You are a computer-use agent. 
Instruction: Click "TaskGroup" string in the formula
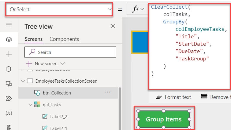[x=192, y=59]
